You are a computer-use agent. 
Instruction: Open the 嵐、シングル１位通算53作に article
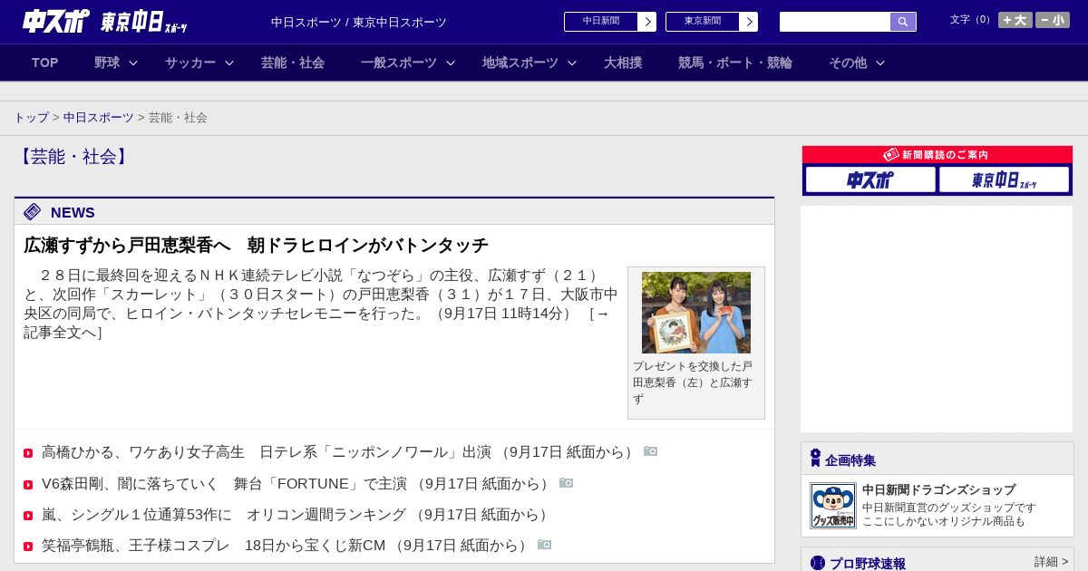297,515
